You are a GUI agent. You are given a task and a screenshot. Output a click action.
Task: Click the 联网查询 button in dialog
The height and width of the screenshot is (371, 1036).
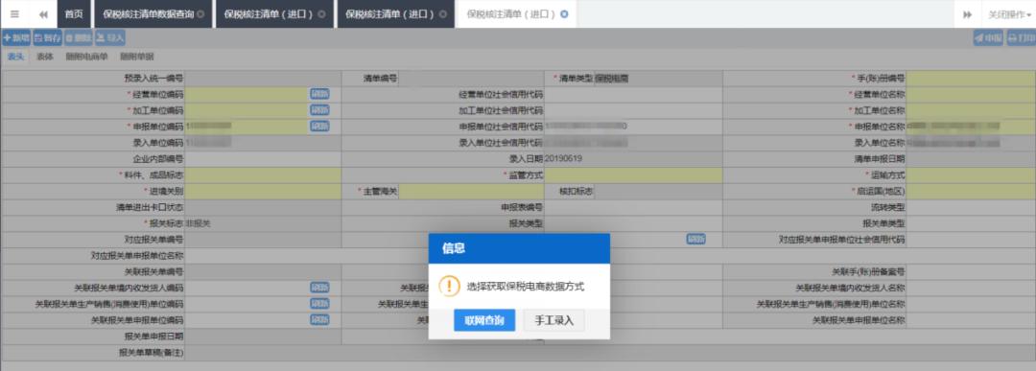(x=484, y=321)
